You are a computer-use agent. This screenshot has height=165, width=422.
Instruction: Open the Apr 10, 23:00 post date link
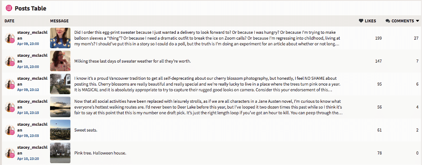point(28,67)
